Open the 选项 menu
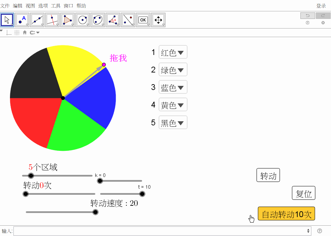The height and width of the screenshot is (236, 331). pyautogui.click(x=43, y=6)
